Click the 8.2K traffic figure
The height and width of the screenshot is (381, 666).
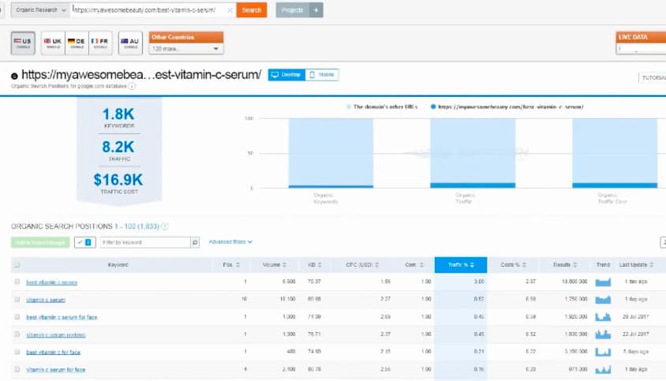point(118,147)
